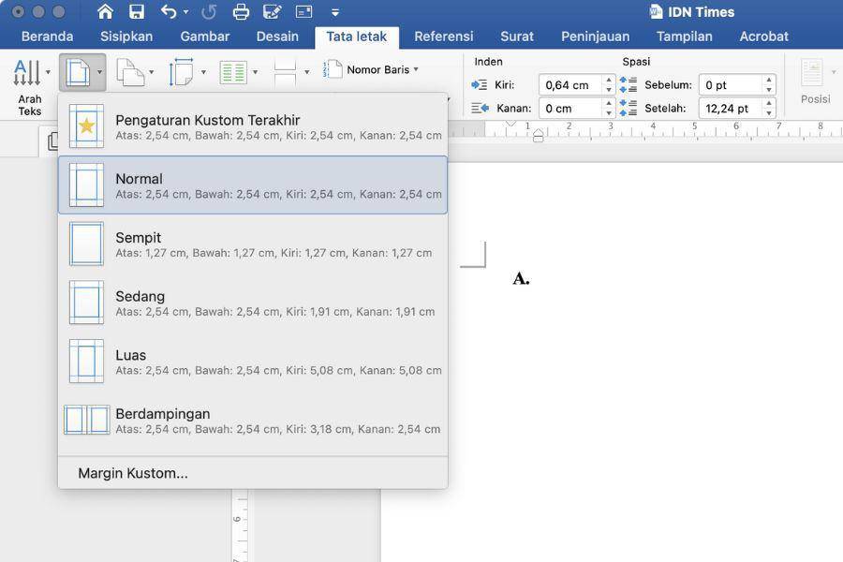Click the Posisi position icon
The height and width of the screenshot is (562, 843).
pyautogui.click(x=812, y=73)
